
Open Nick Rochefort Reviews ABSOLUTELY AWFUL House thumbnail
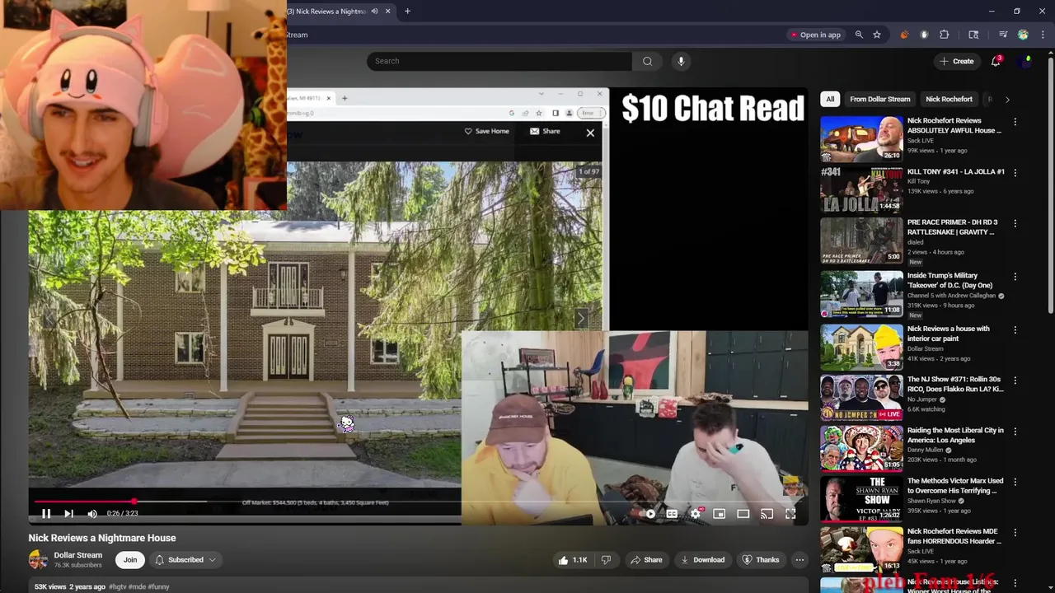point(861,138)
